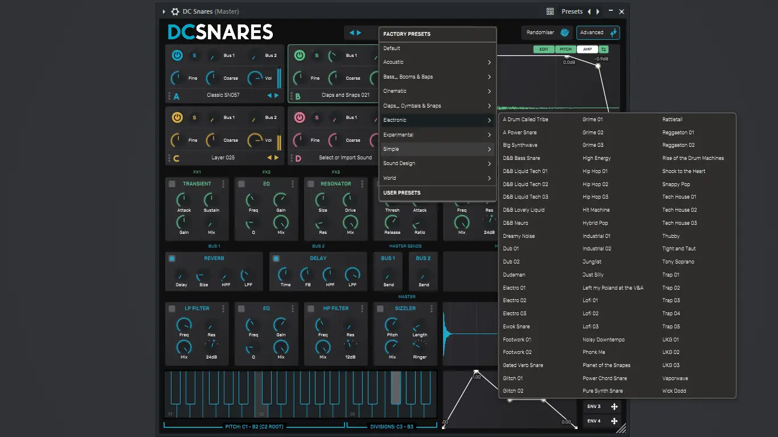Open the HP Filter module options dots

coord(362,308)
